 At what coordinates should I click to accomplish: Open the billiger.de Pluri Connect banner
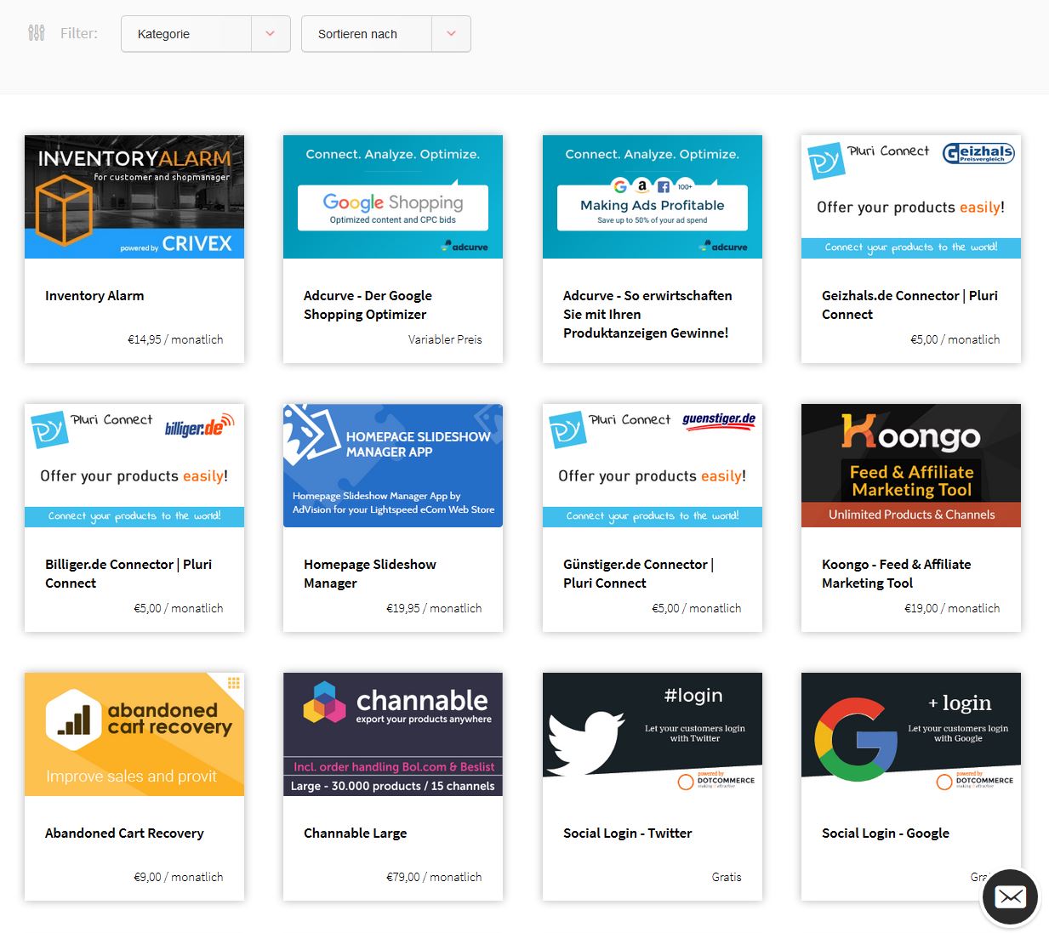click(x=134, y=465)
